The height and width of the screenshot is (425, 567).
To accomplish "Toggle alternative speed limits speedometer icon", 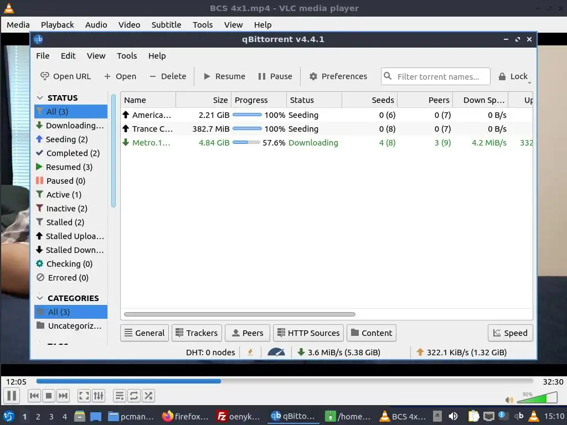I will 276,353.
